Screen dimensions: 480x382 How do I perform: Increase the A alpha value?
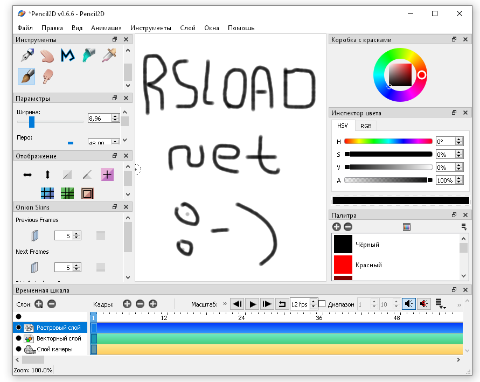point(458,178)
